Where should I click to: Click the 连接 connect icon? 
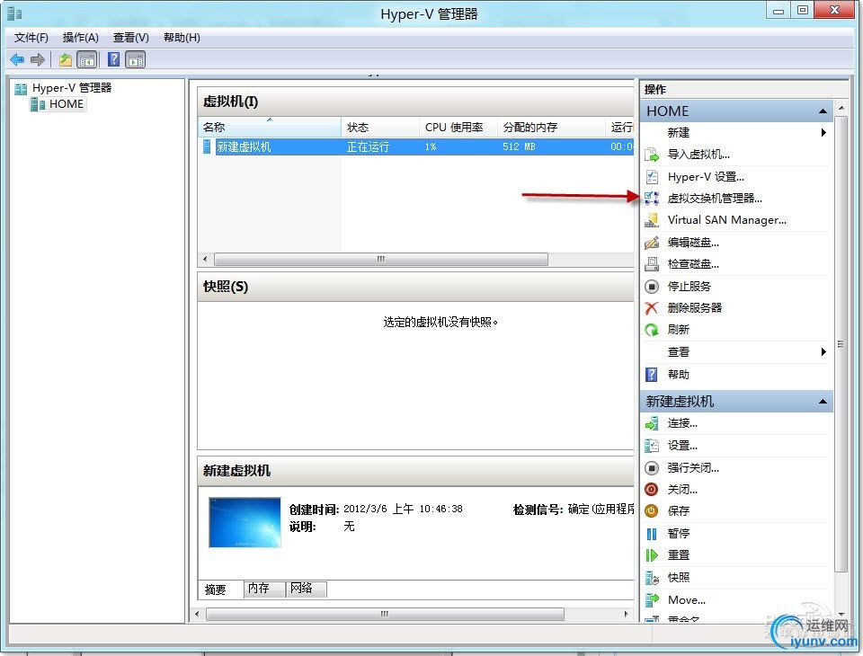point(652,423)
